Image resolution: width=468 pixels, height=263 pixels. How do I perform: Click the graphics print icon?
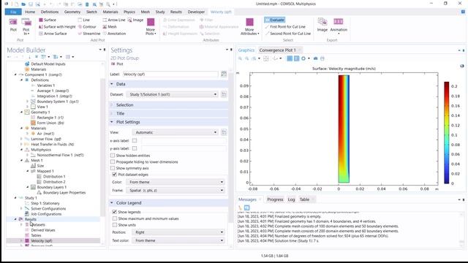pos(322,58)
